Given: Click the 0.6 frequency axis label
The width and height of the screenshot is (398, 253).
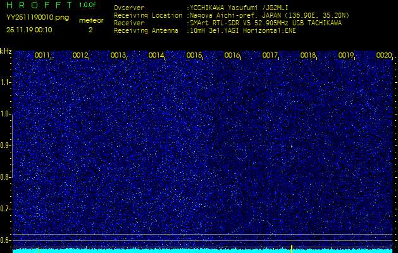Looking at the screenshot, I should click(x=6, y=240).
